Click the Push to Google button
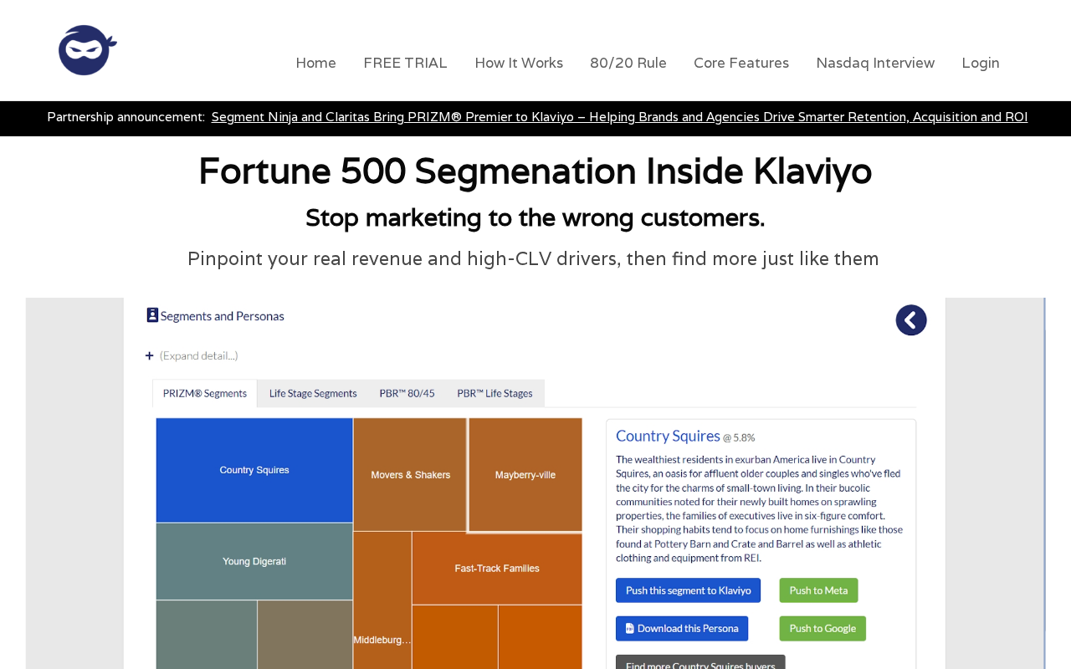Screen dimensions: 1071x669 tap(822, 629)
